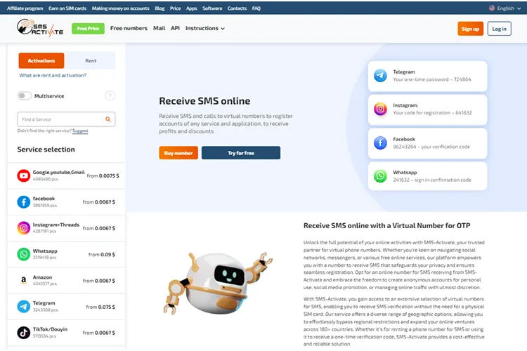Image resolution: width=527 pixels, height=351 pixels.
Task: Click the Facebook icon in notification card
Action: (x=380, y=143)
